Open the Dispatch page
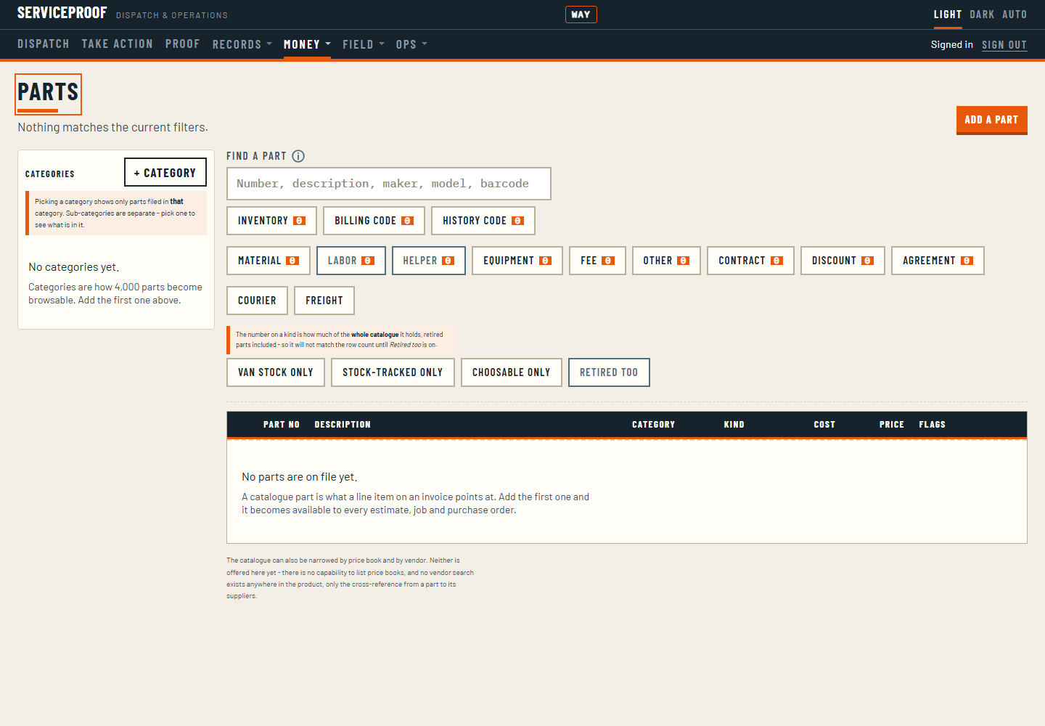Viewport: 1045px width, 726px height. click(x=44, y=44)
